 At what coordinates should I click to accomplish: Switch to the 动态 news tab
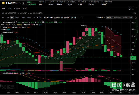point(25,9)
